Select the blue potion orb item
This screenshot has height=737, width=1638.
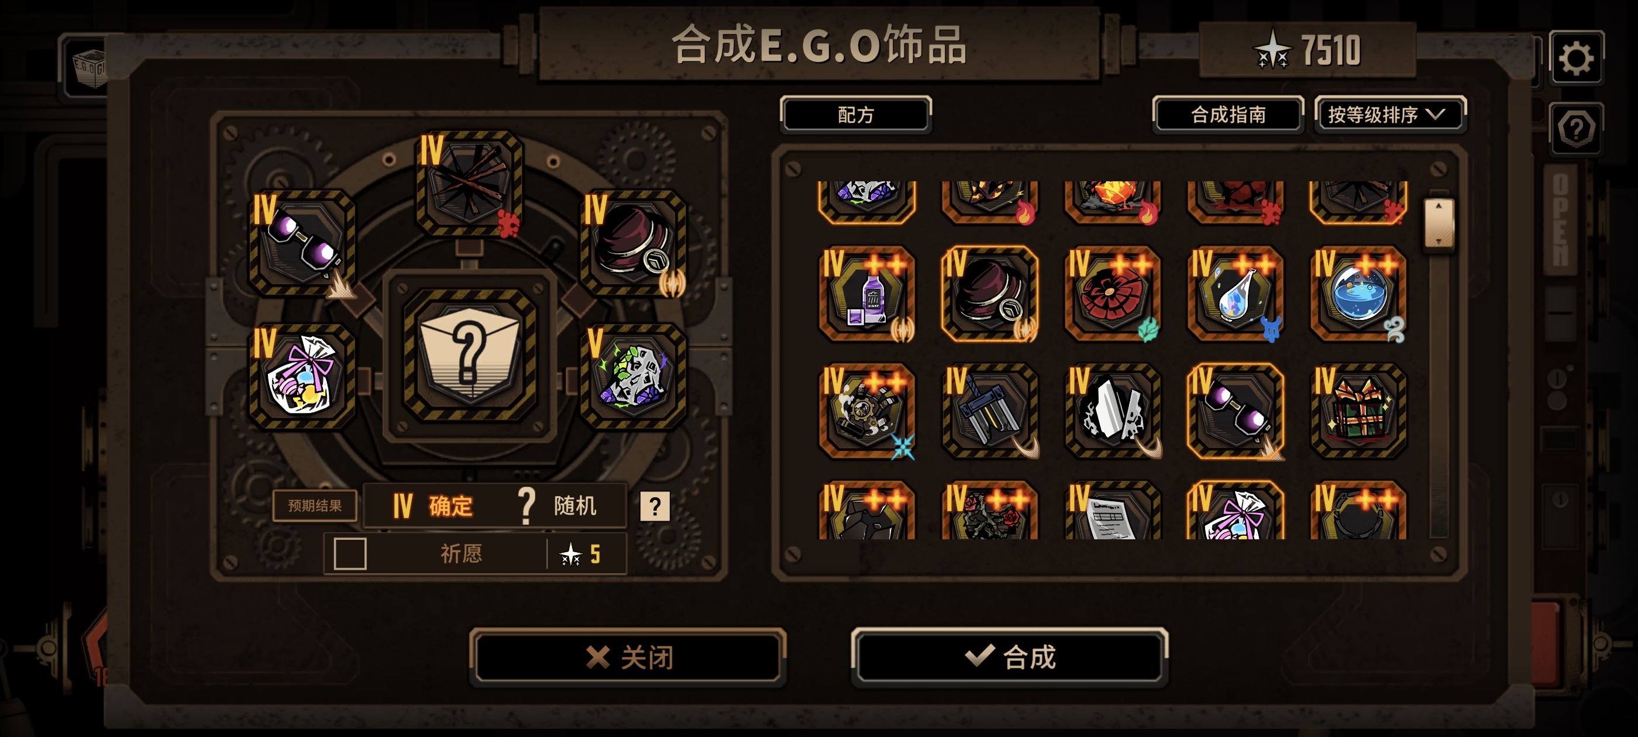click(1358, 294)
